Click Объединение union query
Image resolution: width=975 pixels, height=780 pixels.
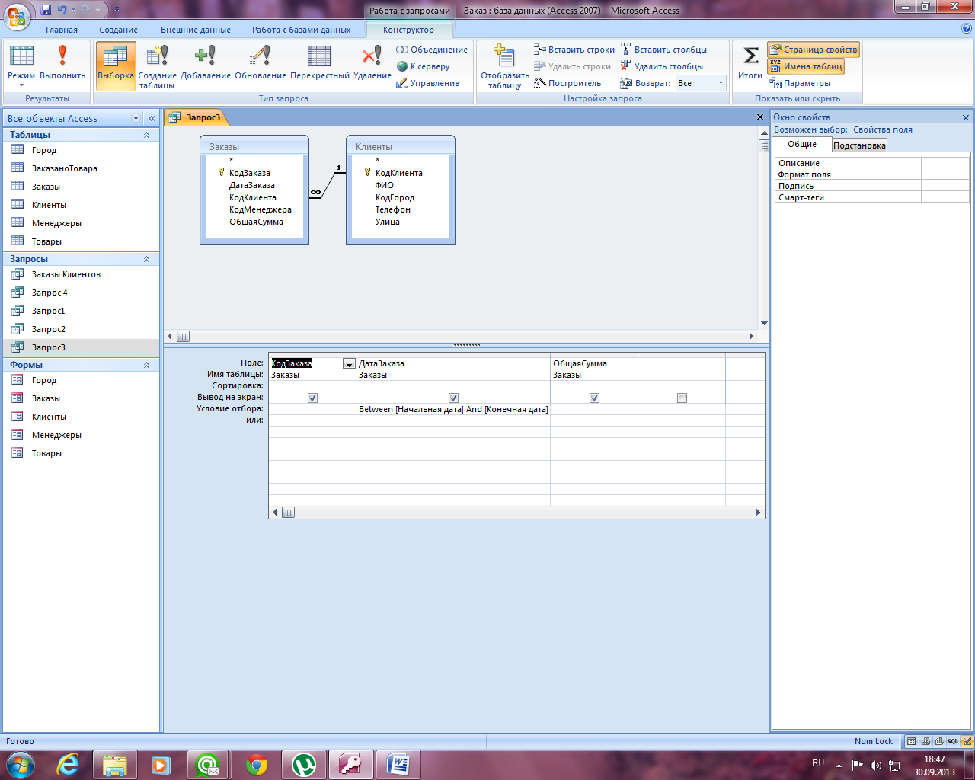(432, 50)
